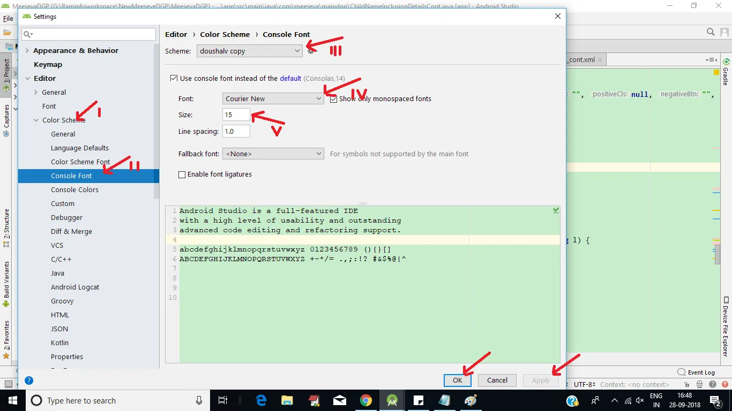Viewport: 732px width, 411px height.
Task: Click Editor in the settings breadcrumb
Action: pos(176,34)
